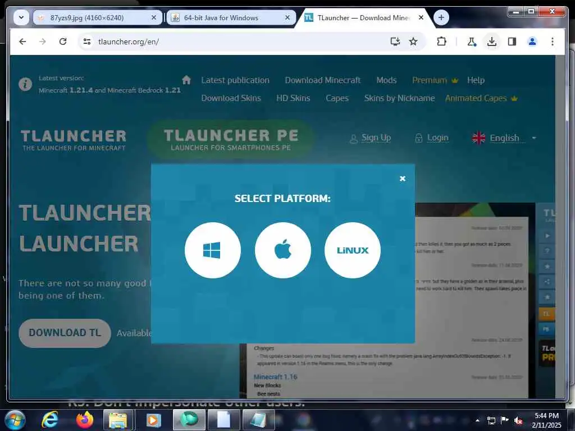Click the muted volume tray icon

click(x=518, y=420)
